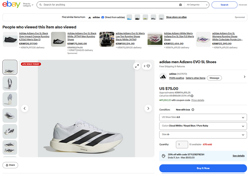Screen dimensions: 248x174
Task: Click the black shoebox image at KRW130,124.00
Action: (107, 39)
